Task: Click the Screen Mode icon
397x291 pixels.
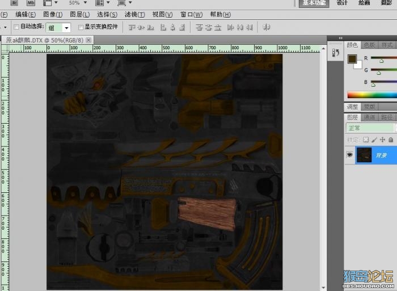Action: coord(122,2)
